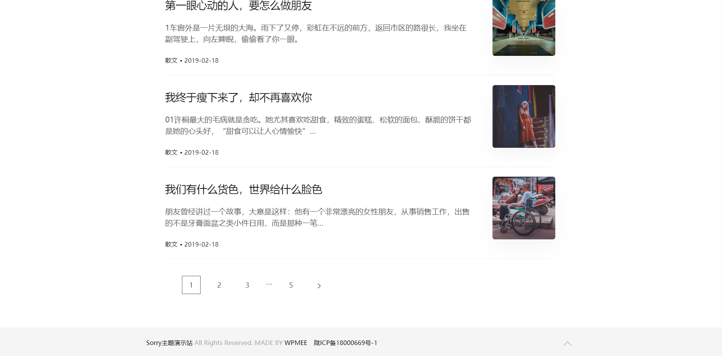Open the wheelchair street photo thumbnail

pos(523,208)
